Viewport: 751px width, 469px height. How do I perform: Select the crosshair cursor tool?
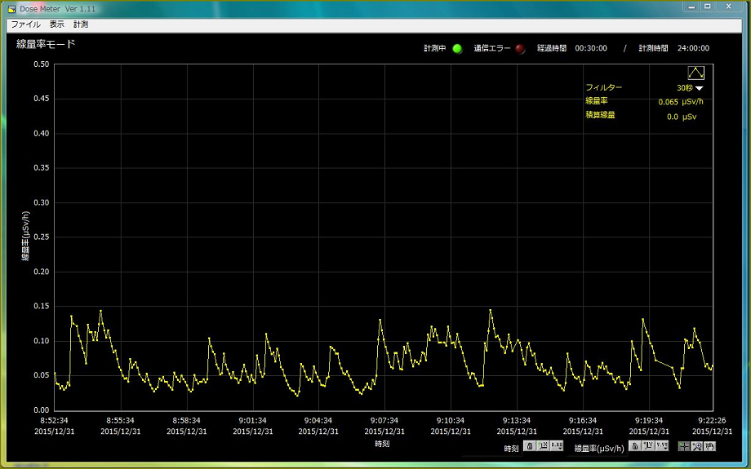coord(684,445)
